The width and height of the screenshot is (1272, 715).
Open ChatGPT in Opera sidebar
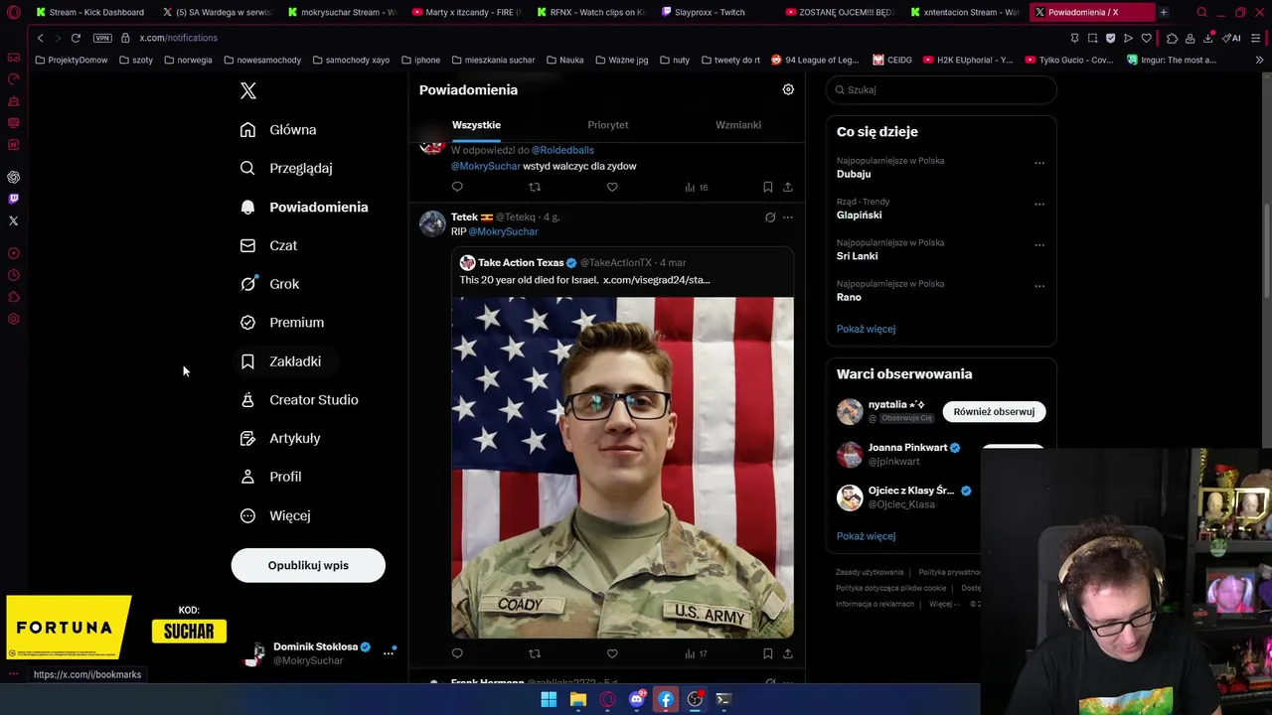click(x=14, y=177)
